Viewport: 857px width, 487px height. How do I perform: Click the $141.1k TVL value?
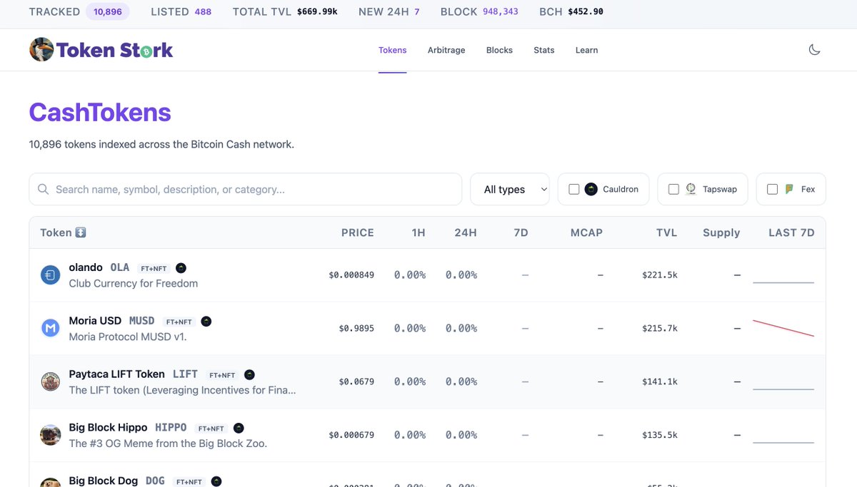pos(660,381)
